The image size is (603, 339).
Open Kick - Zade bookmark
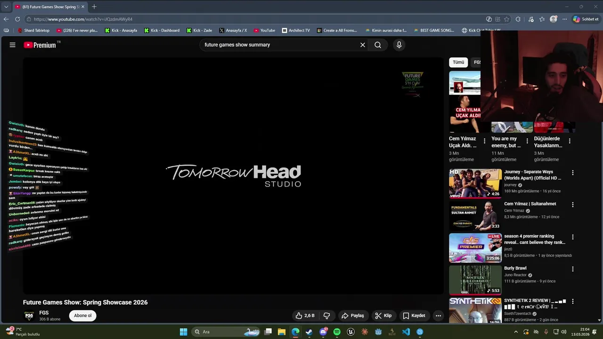(199, 30)
